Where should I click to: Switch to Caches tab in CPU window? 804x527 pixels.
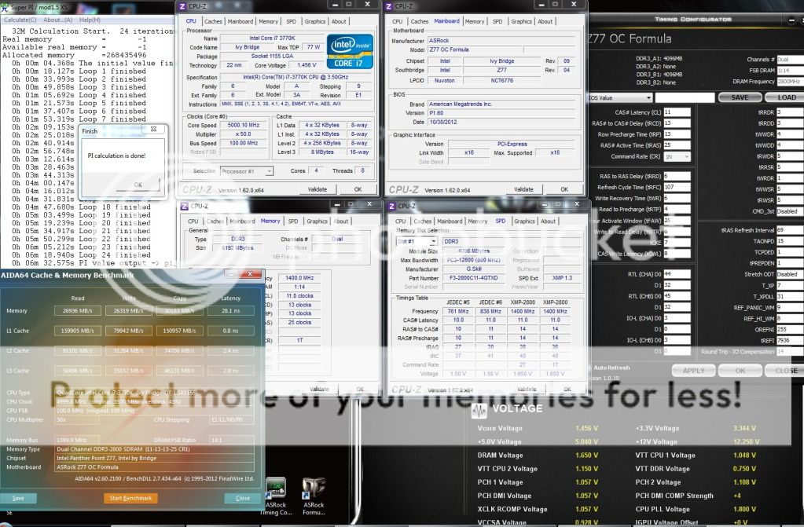click(213, 21)
